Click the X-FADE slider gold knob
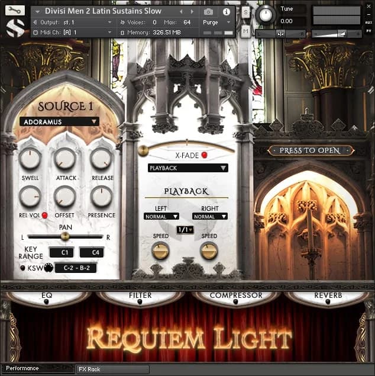Viewport: 375px width, 376px height. coord(143,150)
